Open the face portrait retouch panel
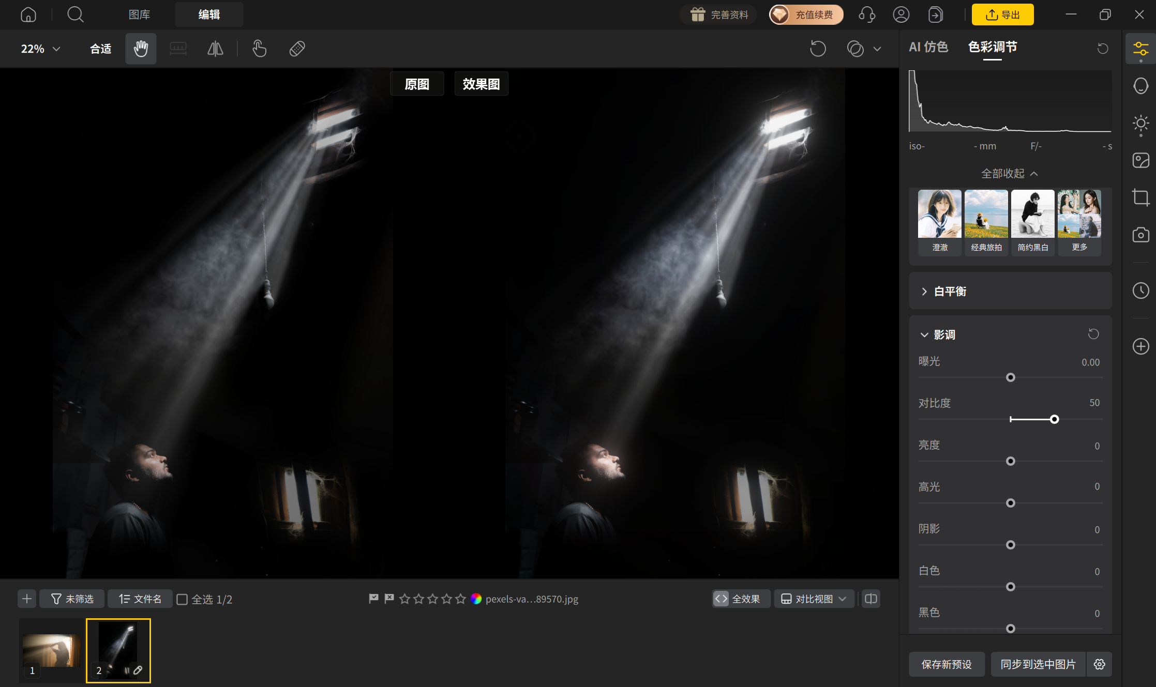Viewport: 1156px width, 687px height. coord(1140,86)
